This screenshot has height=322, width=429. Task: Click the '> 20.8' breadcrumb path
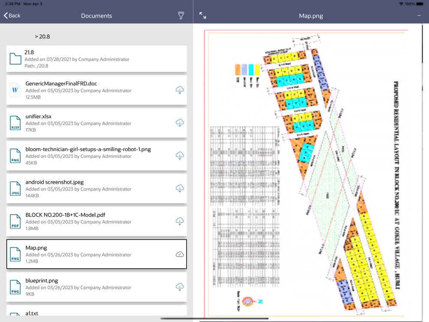42,36
